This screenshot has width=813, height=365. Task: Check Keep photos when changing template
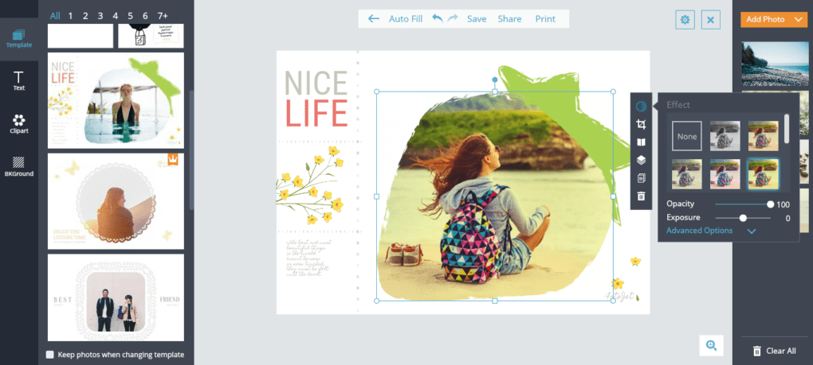click(49, 355)
